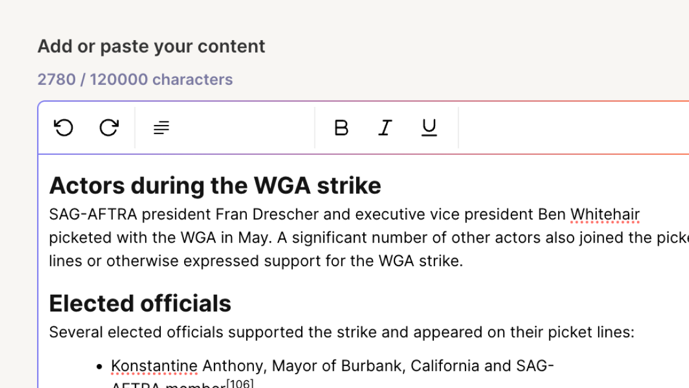Toggle Underline formatting

(429, 128)
